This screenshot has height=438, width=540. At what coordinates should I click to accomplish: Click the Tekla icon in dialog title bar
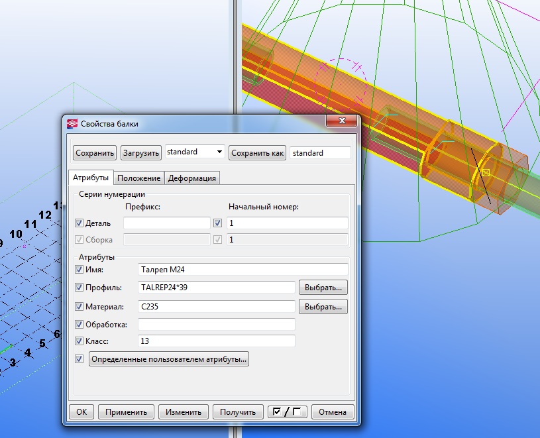tap(72, 123)
